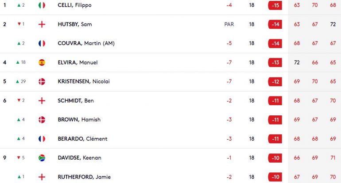Click the South African flag beside Davidse
This screenshot has width=341, height=183.
[x=42, y=158]
